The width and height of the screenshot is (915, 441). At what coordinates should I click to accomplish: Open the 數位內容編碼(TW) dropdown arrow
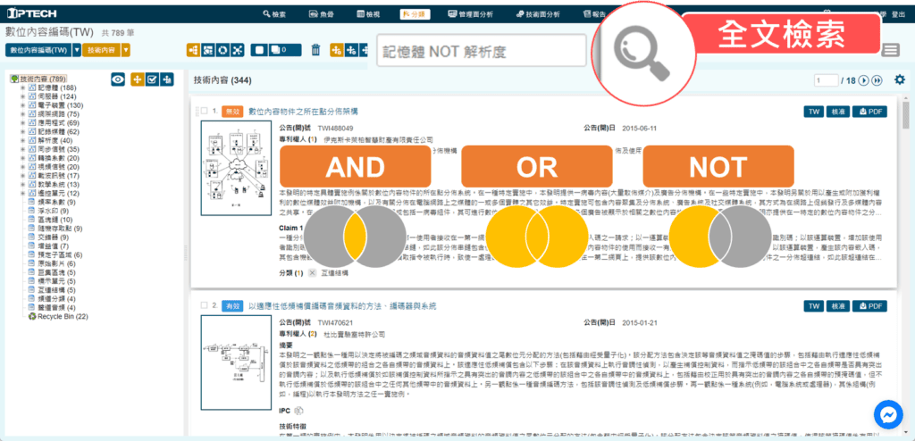coord(75,50)
